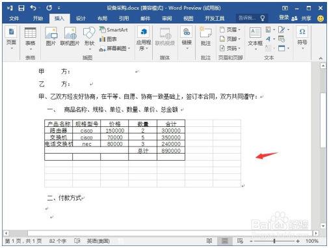This screenshot has height=248, width=329.
Task: Open the 文件 File tab
Action: tap(14, 18)
